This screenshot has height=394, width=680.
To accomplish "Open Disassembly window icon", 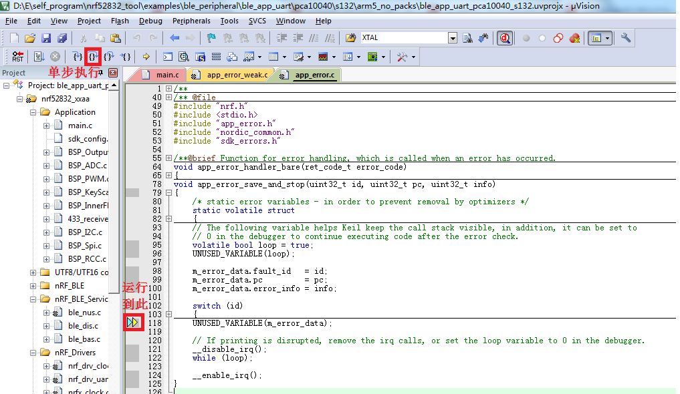I will click(x=184, y=57).
